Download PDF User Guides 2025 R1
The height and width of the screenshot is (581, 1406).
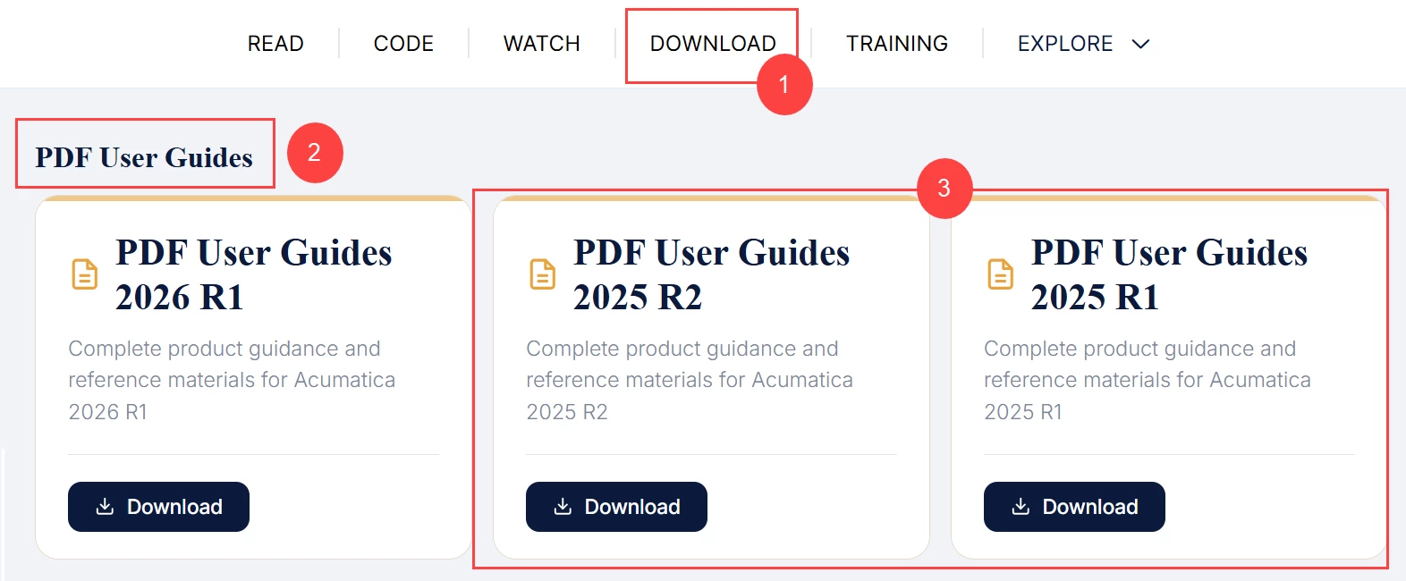(1074, 507)
